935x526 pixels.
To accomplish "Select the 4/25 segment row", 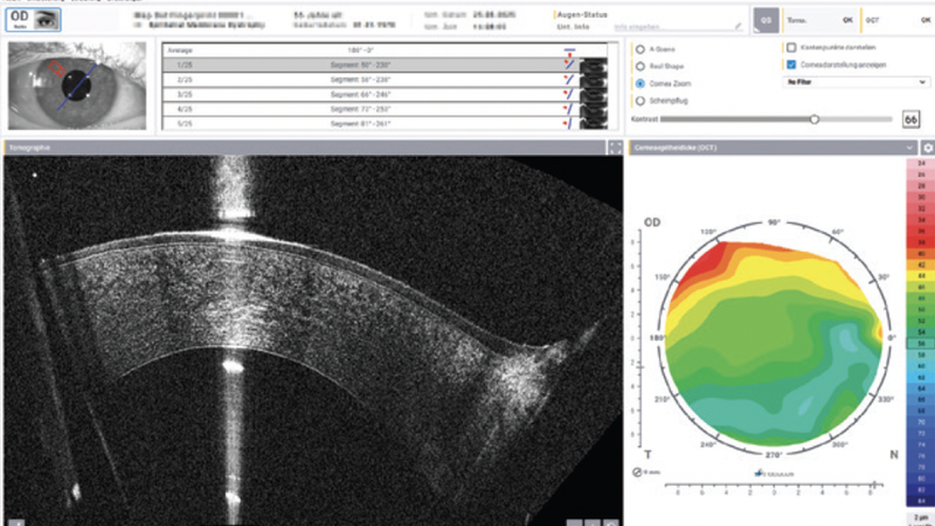I will point(385,109).
